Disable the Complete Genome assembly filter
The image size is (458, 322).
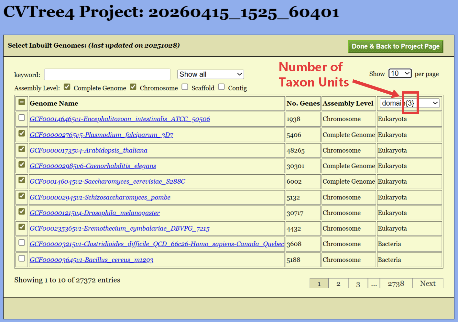click(67, 87)
